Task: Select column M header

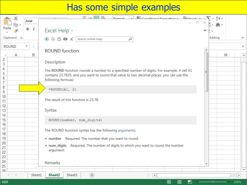Action: pos(226,55)
